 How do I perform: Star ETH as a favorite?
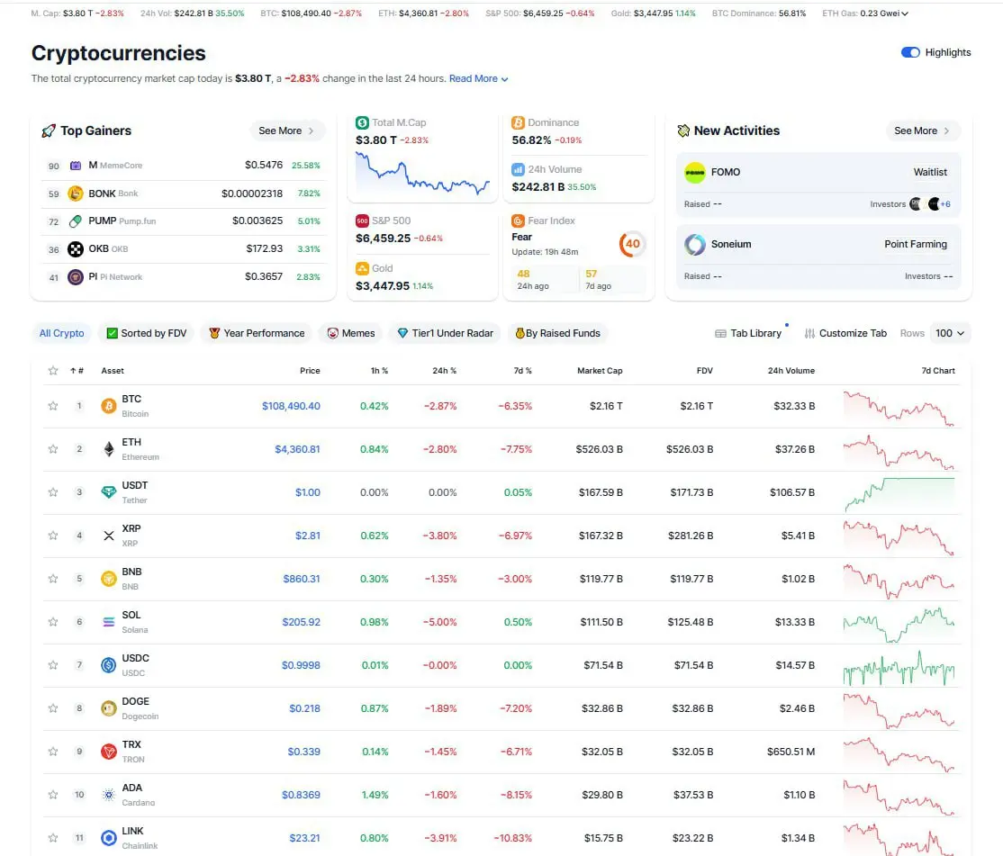53,449
